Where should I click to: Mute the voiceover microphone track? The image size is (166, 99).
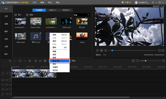click(x=10, y=94)
